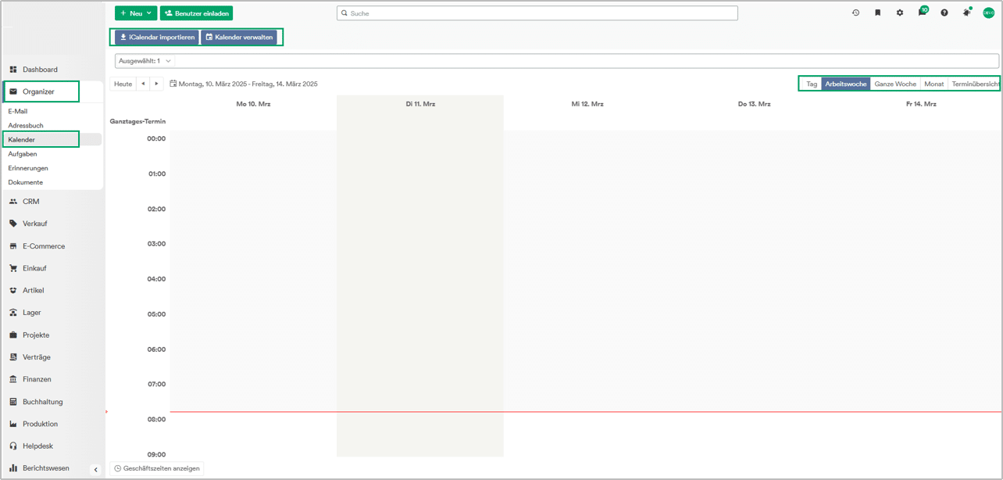This screenshot has width=1003, height=480.
Task: Click the E-Commerce shop icon
Action: click(x=13, y=246)
